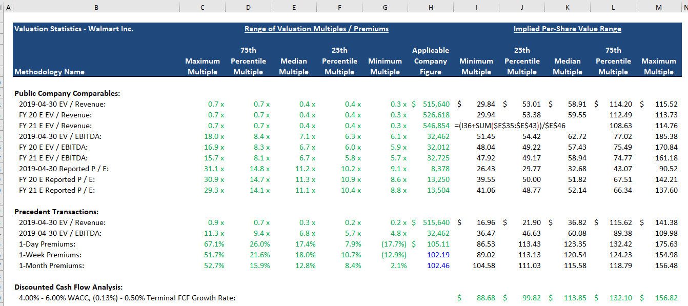The height and width of the screenshot is (306, 688).
Task: Click the 'Discounted Cash Flow Analysis:' section label
Action: (x=68, y=287)
